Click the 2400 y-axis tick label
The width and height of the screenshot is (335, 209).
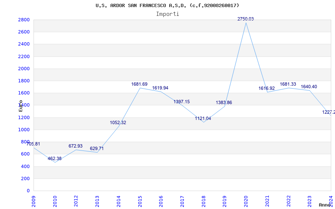(24, 44)
